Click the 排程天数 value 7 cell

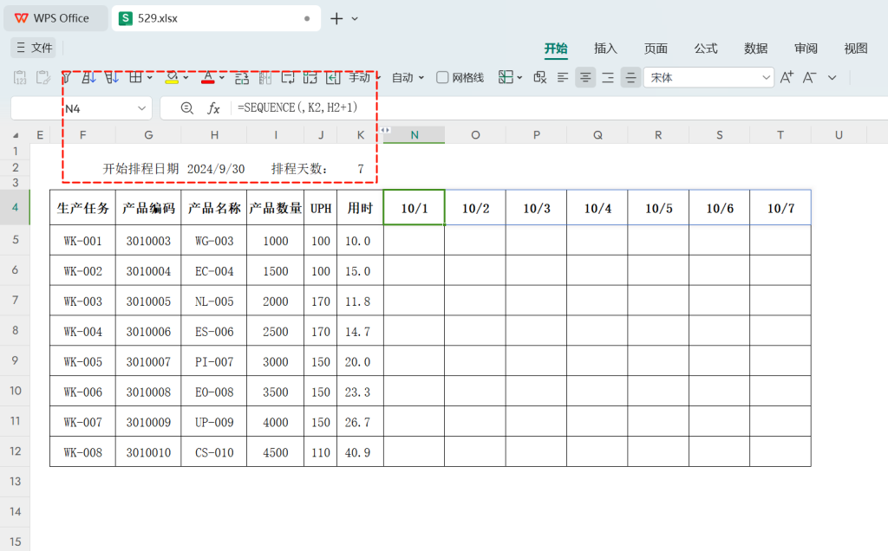pos(360,169)
